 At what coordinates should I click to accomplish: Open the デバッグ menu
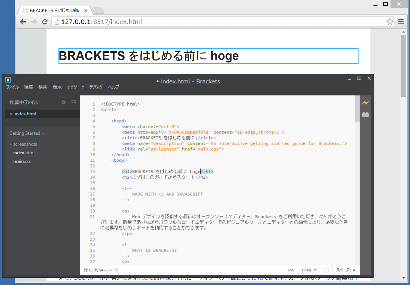click(x=96, y=87)
